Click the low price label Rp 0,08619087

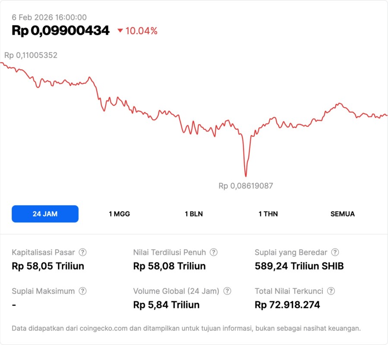coord(246,186)
